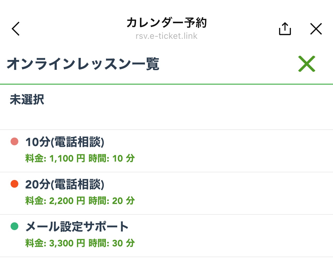Image resolution: width=333 pixels, height=265 pixels.
Task: Click empty area right of メール設定サポート row
Action: (232, 236)
